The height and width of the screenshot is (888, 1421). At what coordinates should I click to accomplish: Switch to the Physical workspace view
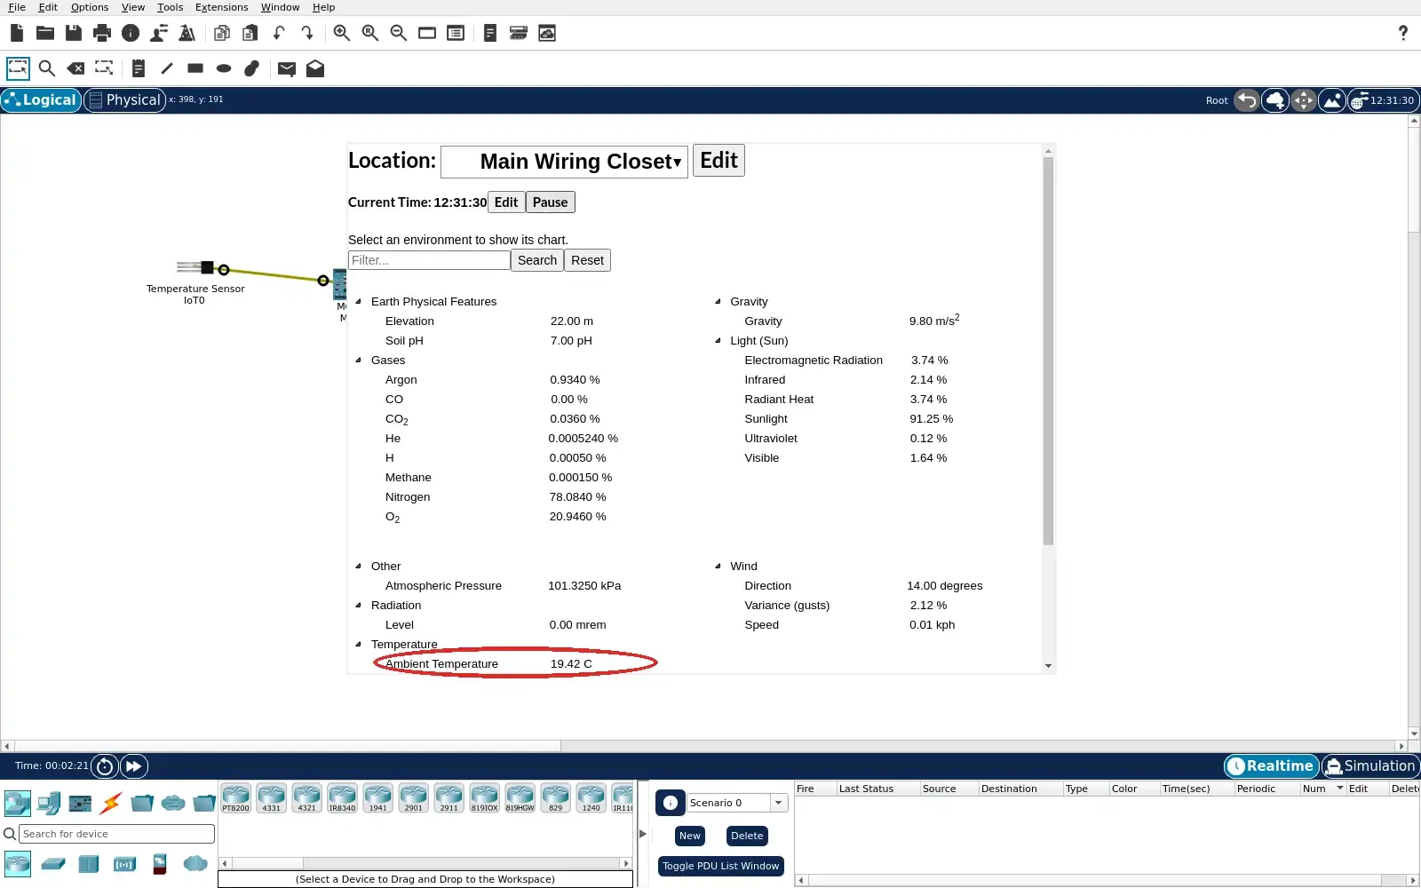[x=124, y=100]
